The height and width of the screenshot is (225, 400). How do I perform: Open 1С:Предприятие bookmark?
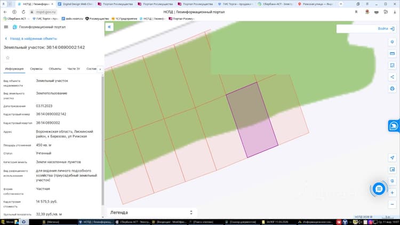[124, 19]
